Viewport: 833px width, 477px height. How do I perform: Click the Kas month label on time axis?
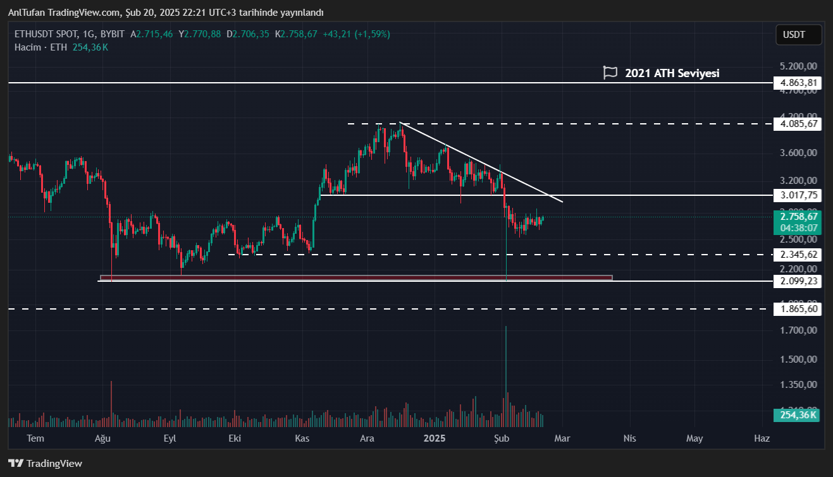pos(302,438)
